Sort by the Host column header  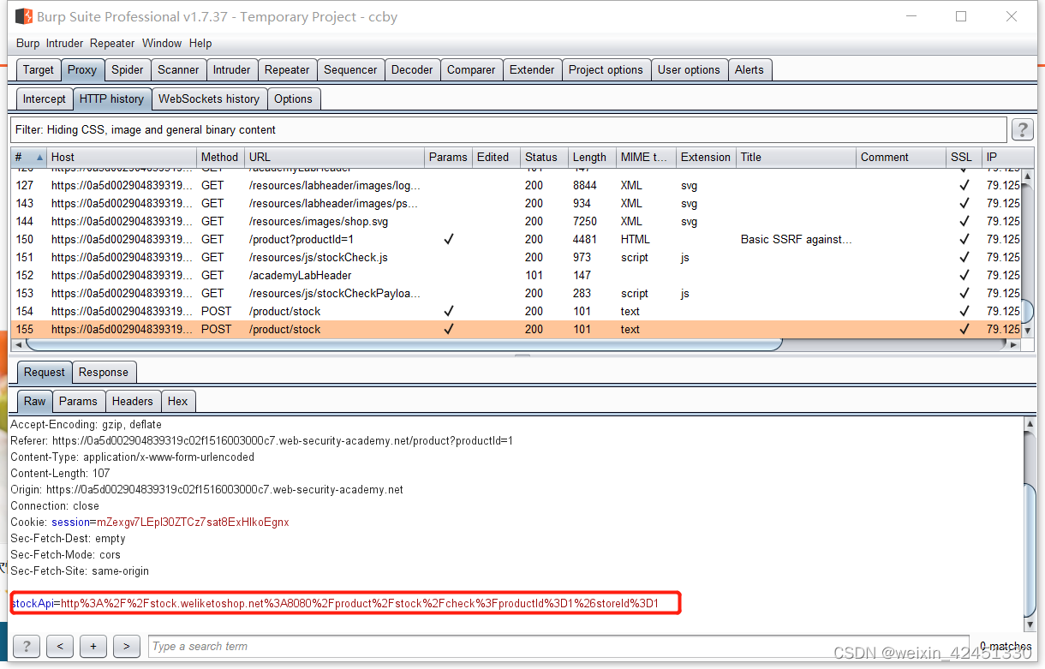click(x=121, y=157)
